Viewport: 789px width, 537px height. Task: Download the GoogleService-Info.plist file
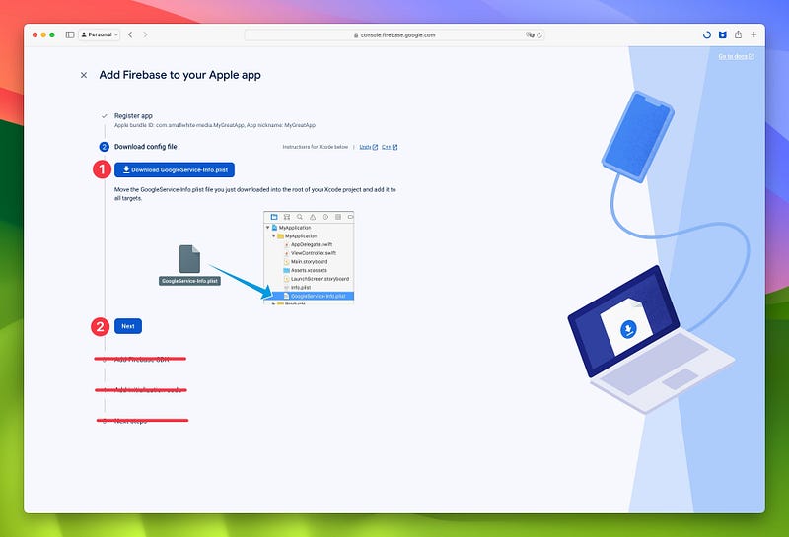tap(175, 169)
